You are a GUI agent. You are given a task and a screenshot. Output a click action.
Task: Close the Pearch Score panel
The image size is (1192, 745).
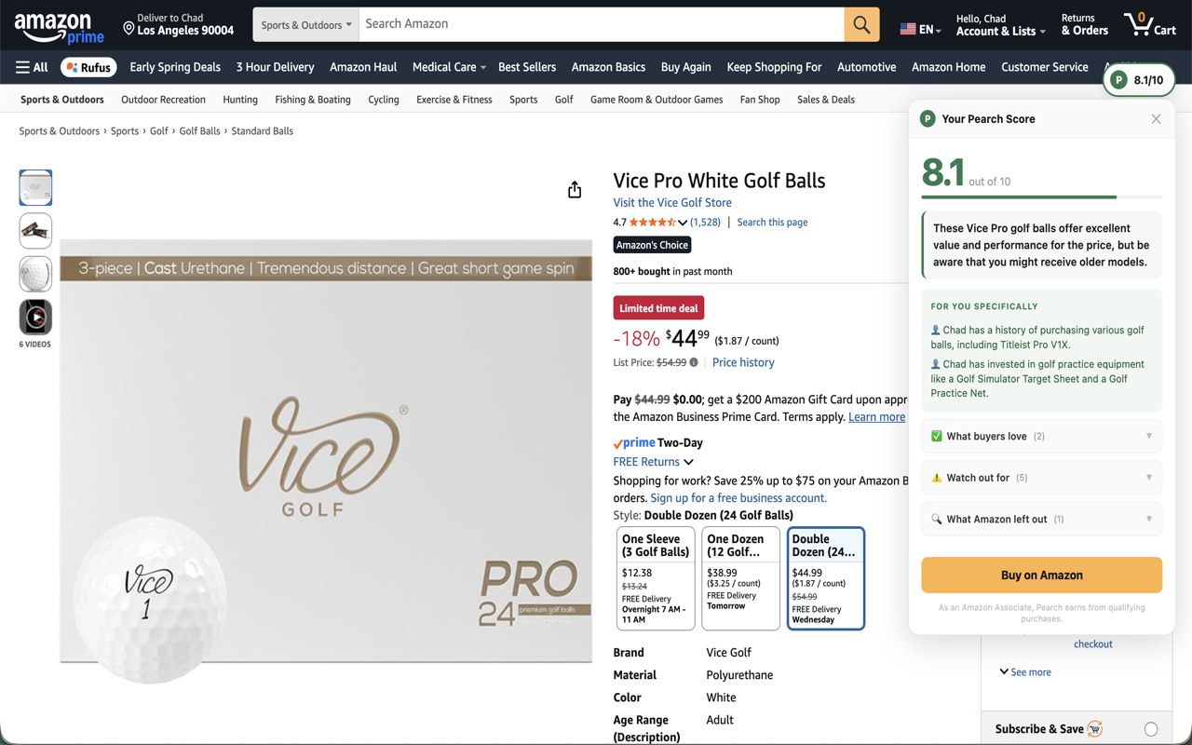coord(1156,119)
